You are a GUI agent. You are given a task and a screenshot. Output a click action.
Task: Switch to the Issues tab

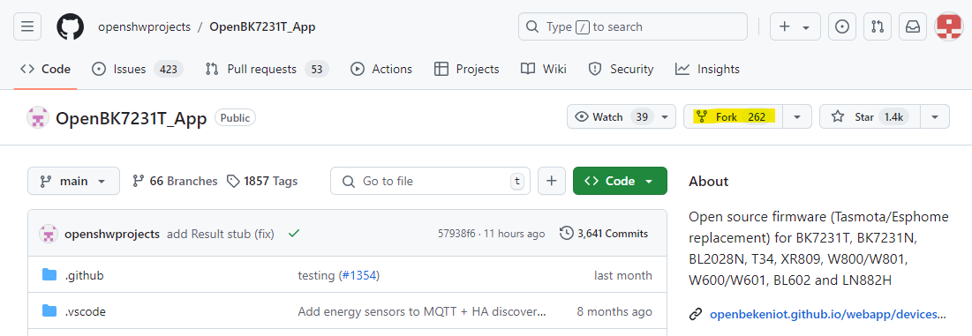click(x=137, y=69)
